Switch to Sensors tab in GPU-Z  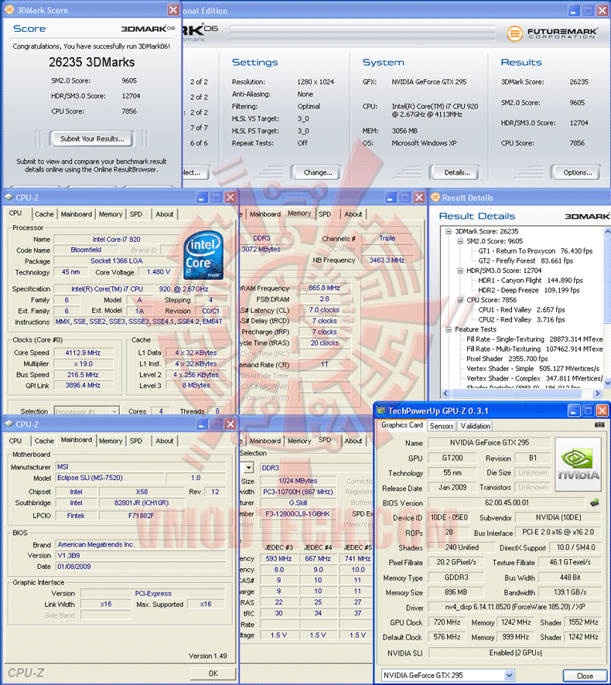coord(442,426)
